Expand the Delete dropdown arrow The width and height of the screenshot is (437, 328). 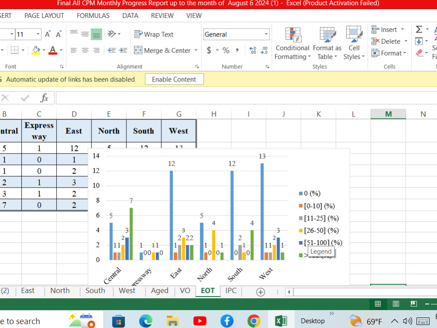pyautogui.click(x=406, y=41)
